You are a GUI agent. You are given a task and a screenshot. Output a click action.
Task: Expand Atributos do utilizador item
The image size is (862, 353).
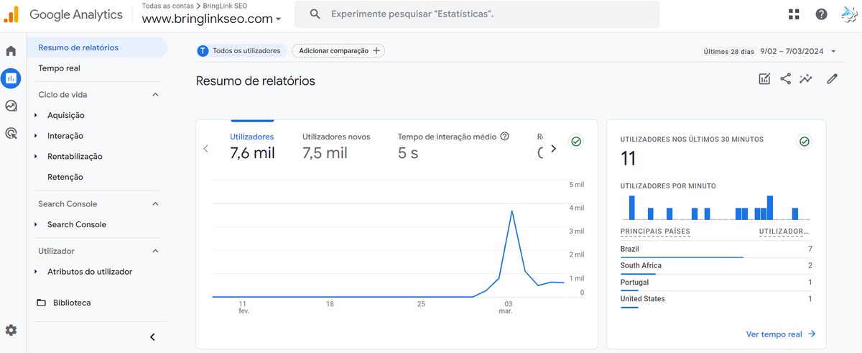(x=36, y=272)
